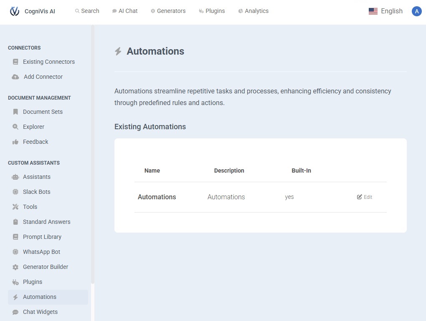This screenshot has width=426, height=321.
Task: Click the Explorer magnifier icon
Action: coord(15,127)
